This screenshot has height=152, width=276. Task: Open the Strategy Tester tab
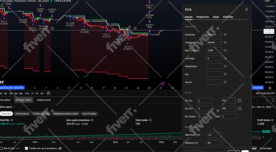click(x=24, y=100)
